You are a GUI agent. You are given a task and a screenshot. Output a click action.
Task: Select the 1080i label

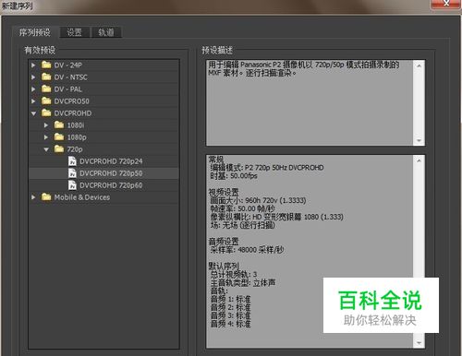(76, 125)
